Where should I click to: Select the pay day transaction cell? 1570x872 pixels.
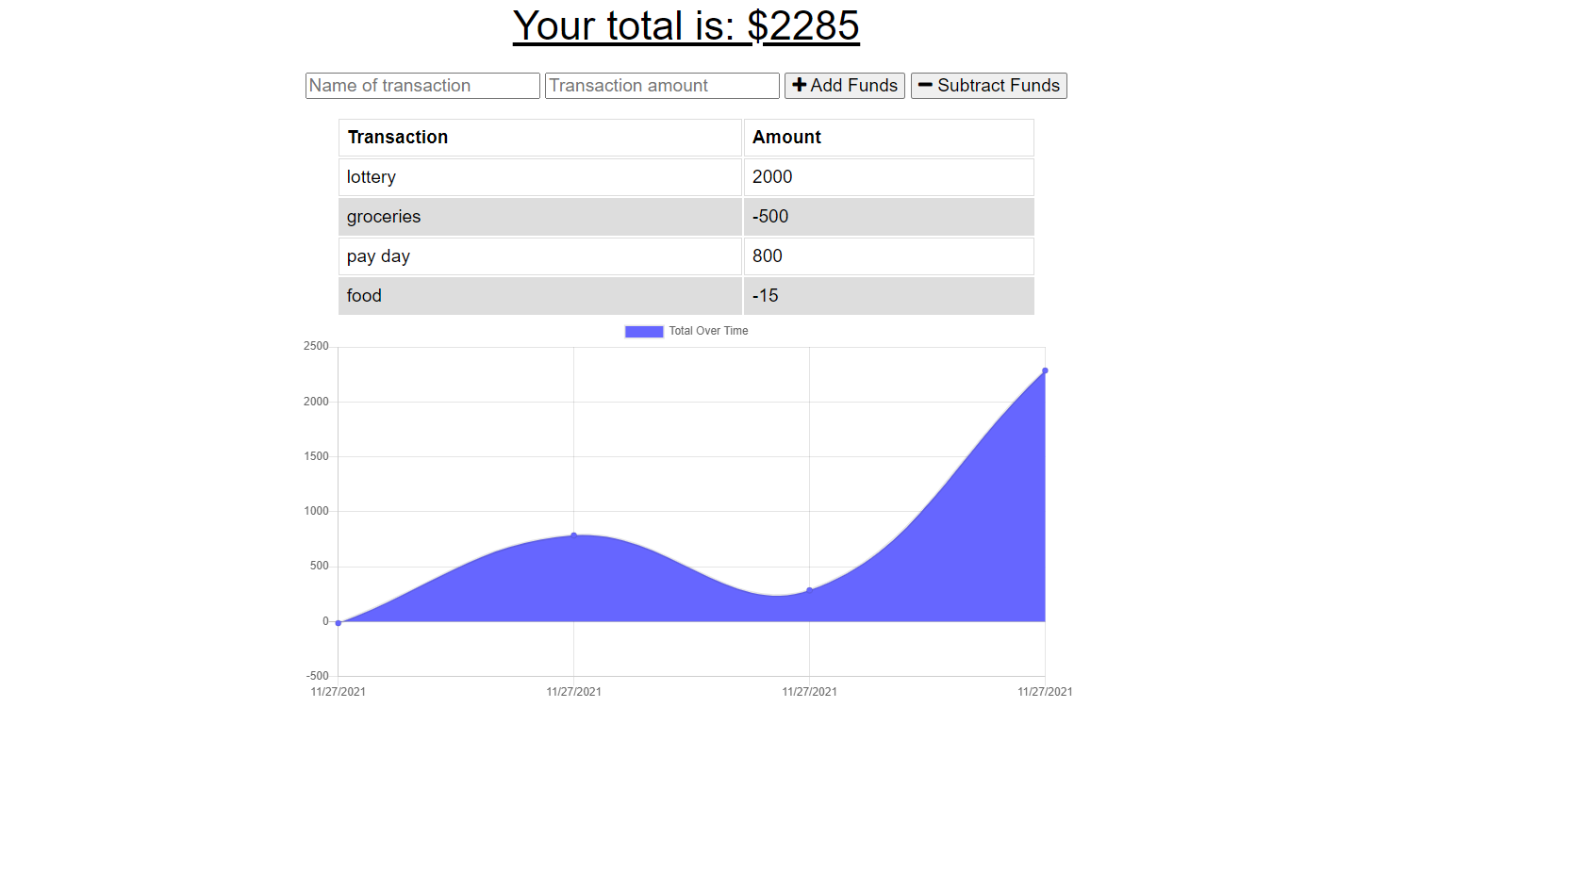click(x=540, y=256)
